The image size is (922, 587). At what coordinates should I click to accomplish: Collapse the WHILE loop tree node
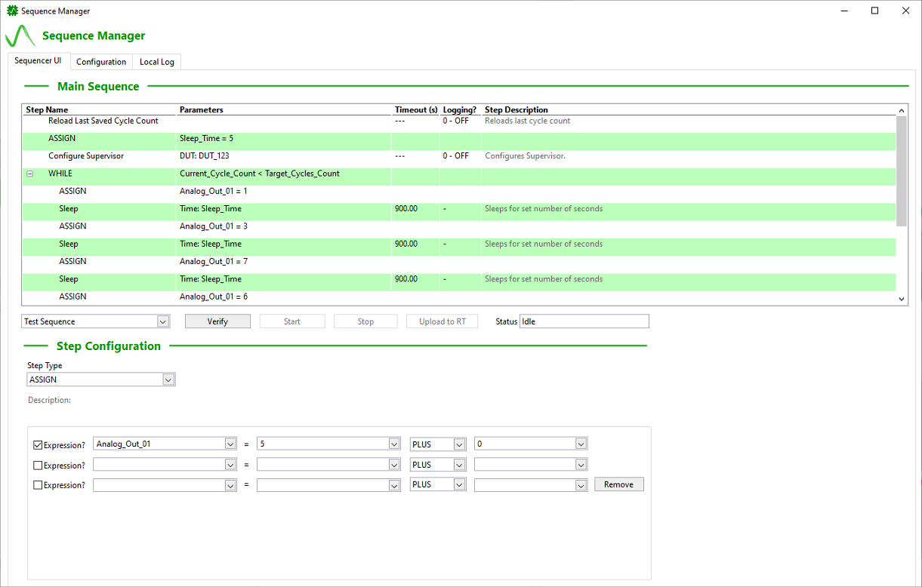click(30, 174)
